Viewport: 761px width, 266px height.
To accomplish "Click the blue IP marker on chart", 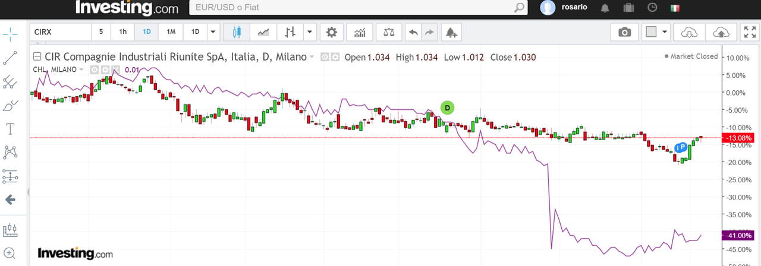I will (681, 147).
